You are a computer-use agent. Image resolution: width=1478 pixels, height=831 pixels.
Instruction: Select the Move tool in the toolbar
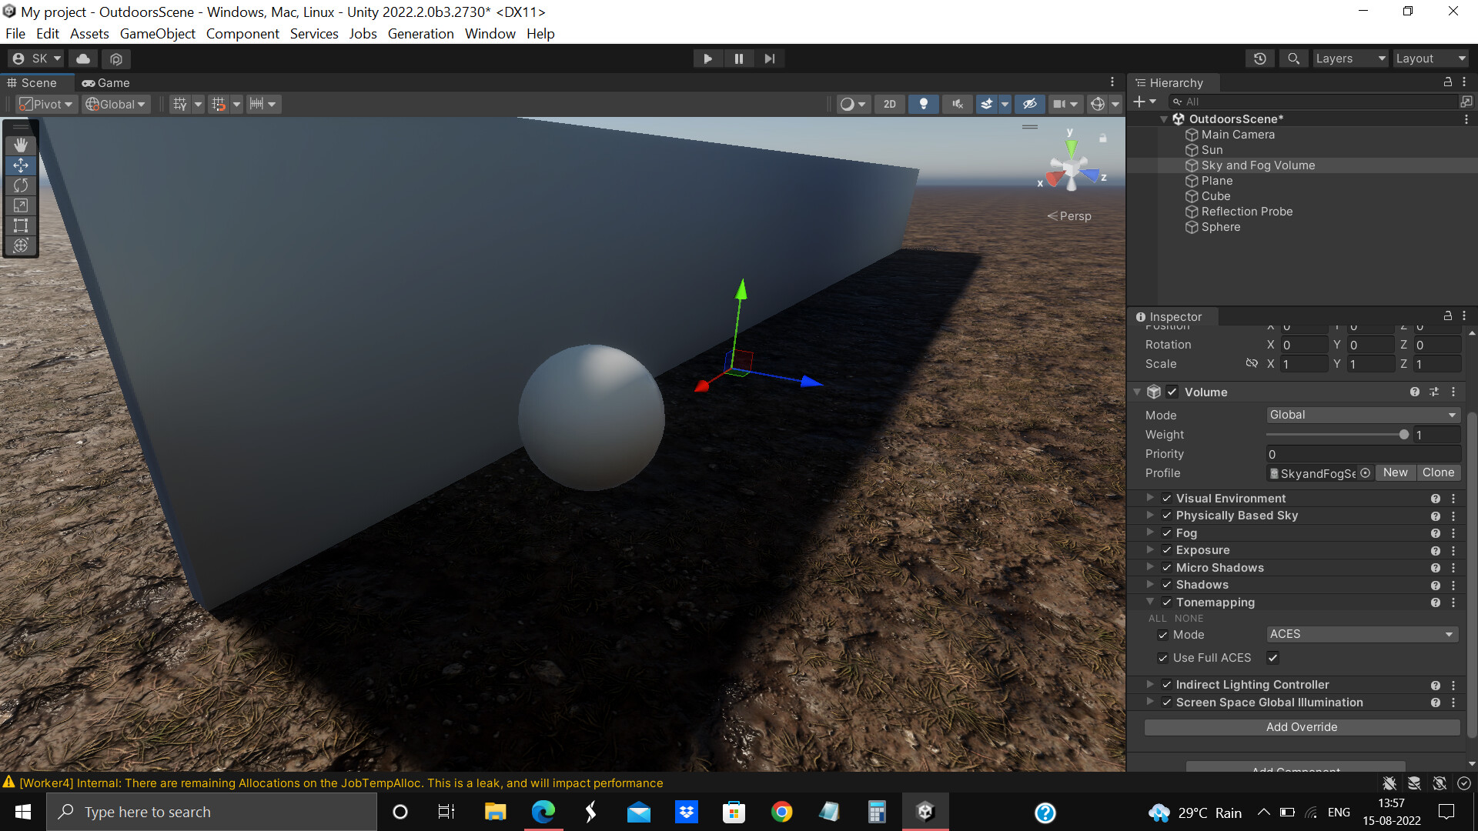click(21, 165)
